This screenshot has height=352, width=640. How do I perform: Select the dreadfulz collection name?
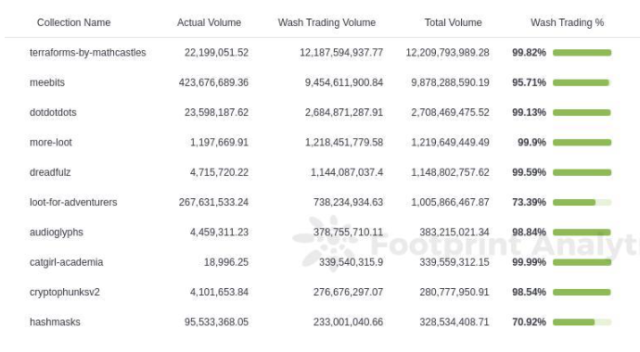point(50,172)
